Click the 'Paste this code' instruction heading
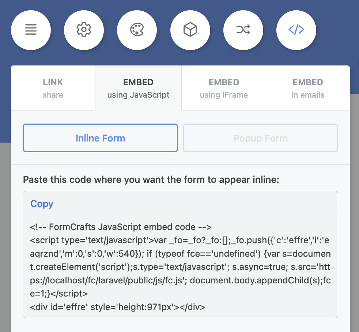Screen dimensions: 359x332 coord(151,180)
